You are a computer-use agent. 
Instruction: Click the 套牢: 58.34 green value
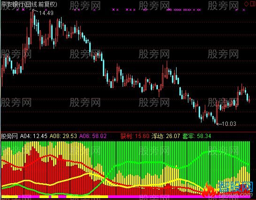196,136
